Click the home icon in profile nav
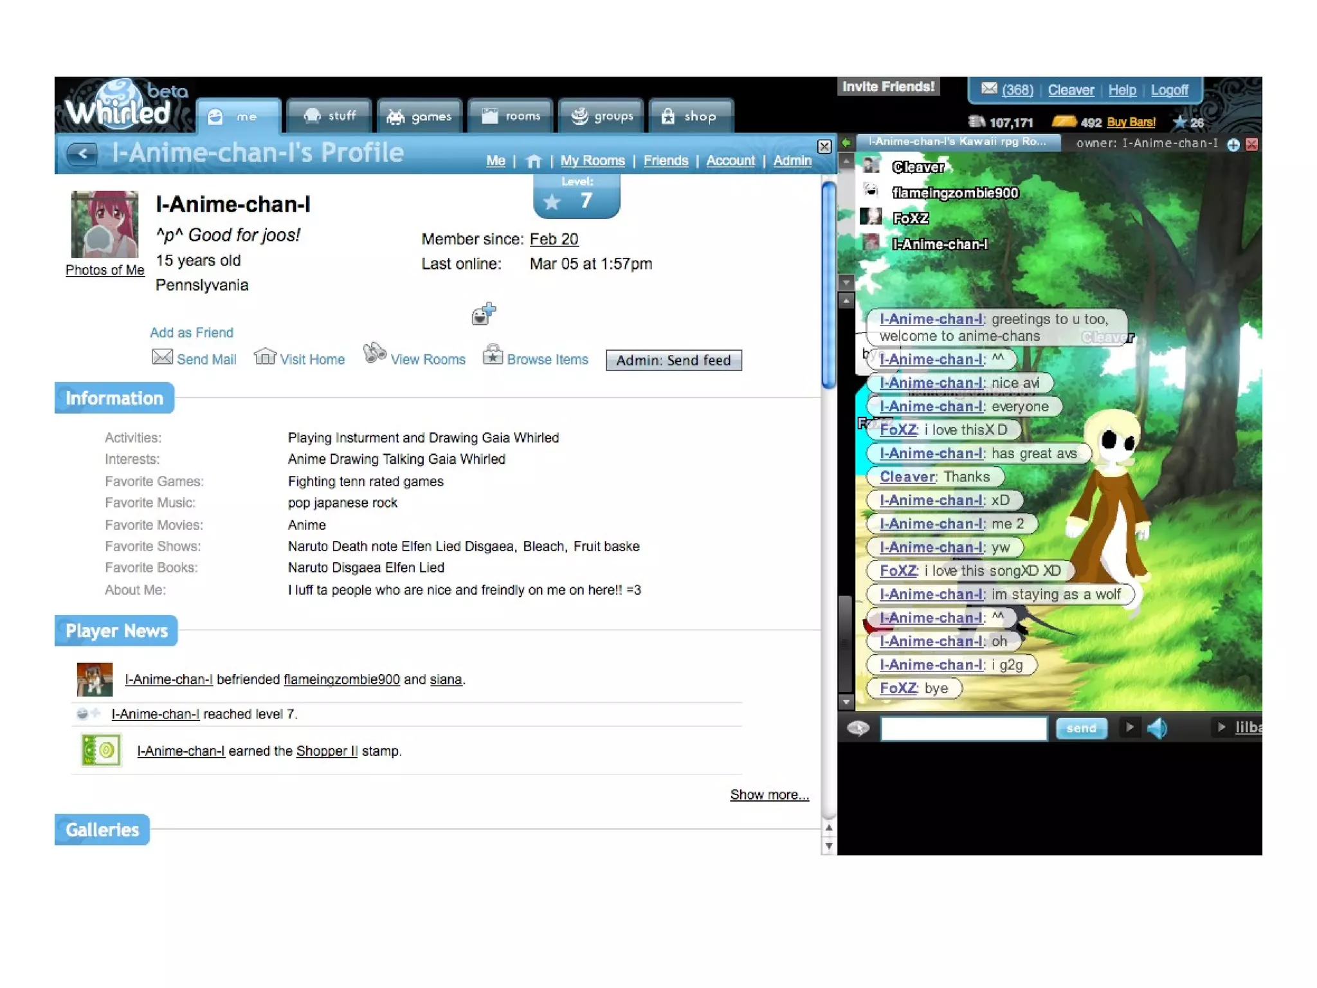Screen dimensions: 1317x988 click(x=533, y=161)
